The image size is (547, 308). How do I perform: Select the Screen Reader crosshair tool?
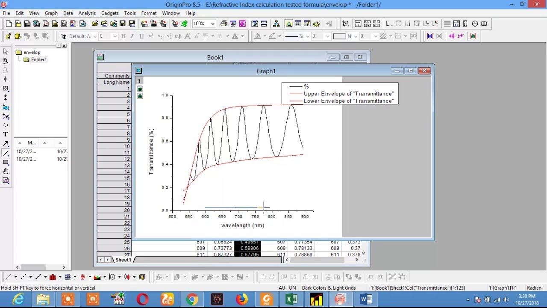(6, 79)
